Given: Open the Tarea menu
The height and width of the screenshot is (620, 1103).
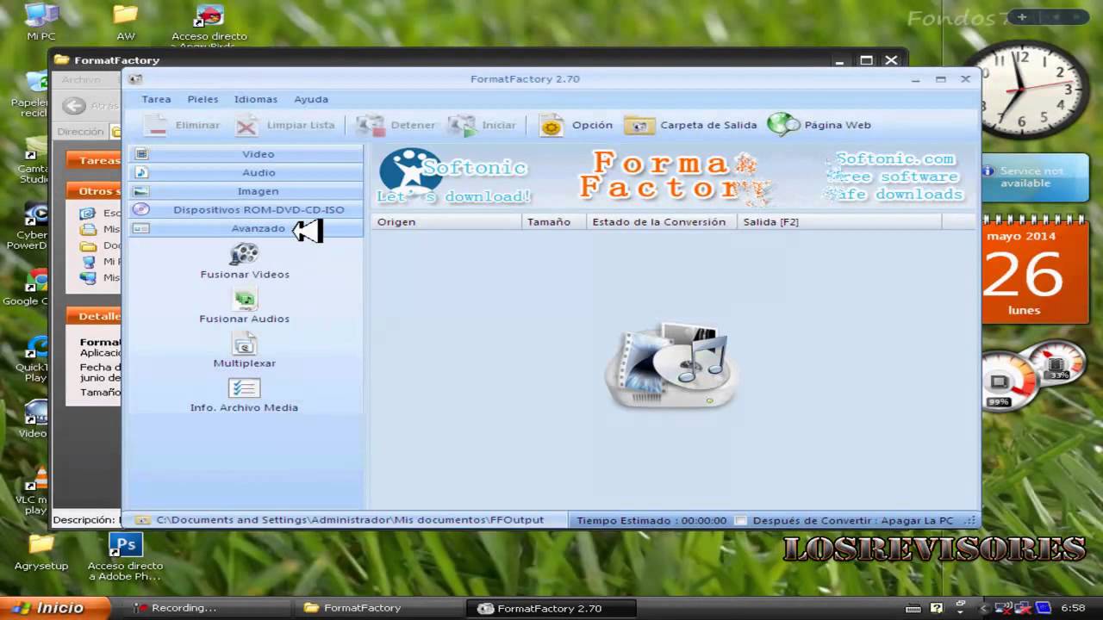Looking at the screenshot, I should coord(156,99).
